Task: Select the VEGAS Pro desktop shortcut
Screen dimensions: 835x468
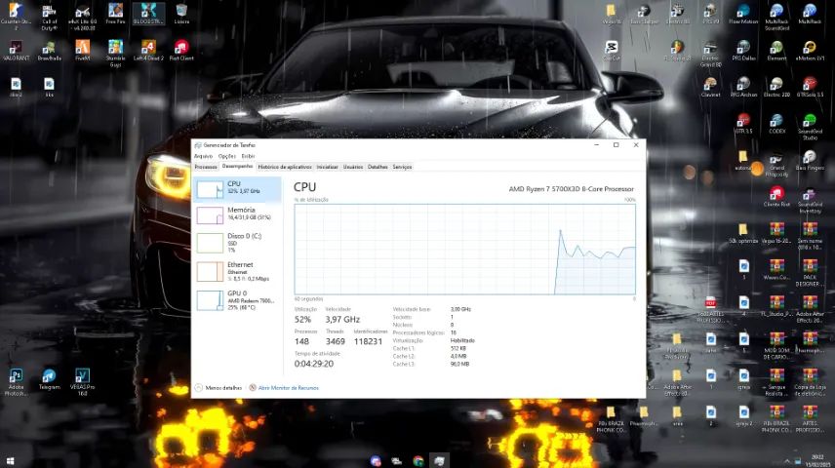Action: (x=83, y=382)
